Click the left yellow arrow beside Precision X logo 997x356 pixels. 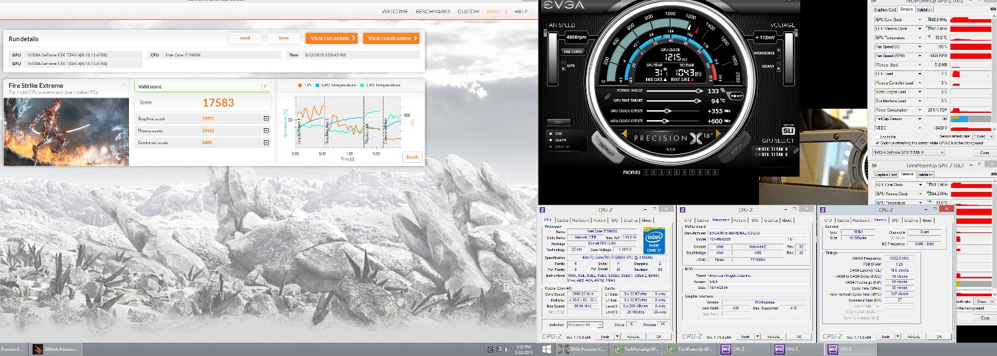pyautogui.click(x=623, y=133)
